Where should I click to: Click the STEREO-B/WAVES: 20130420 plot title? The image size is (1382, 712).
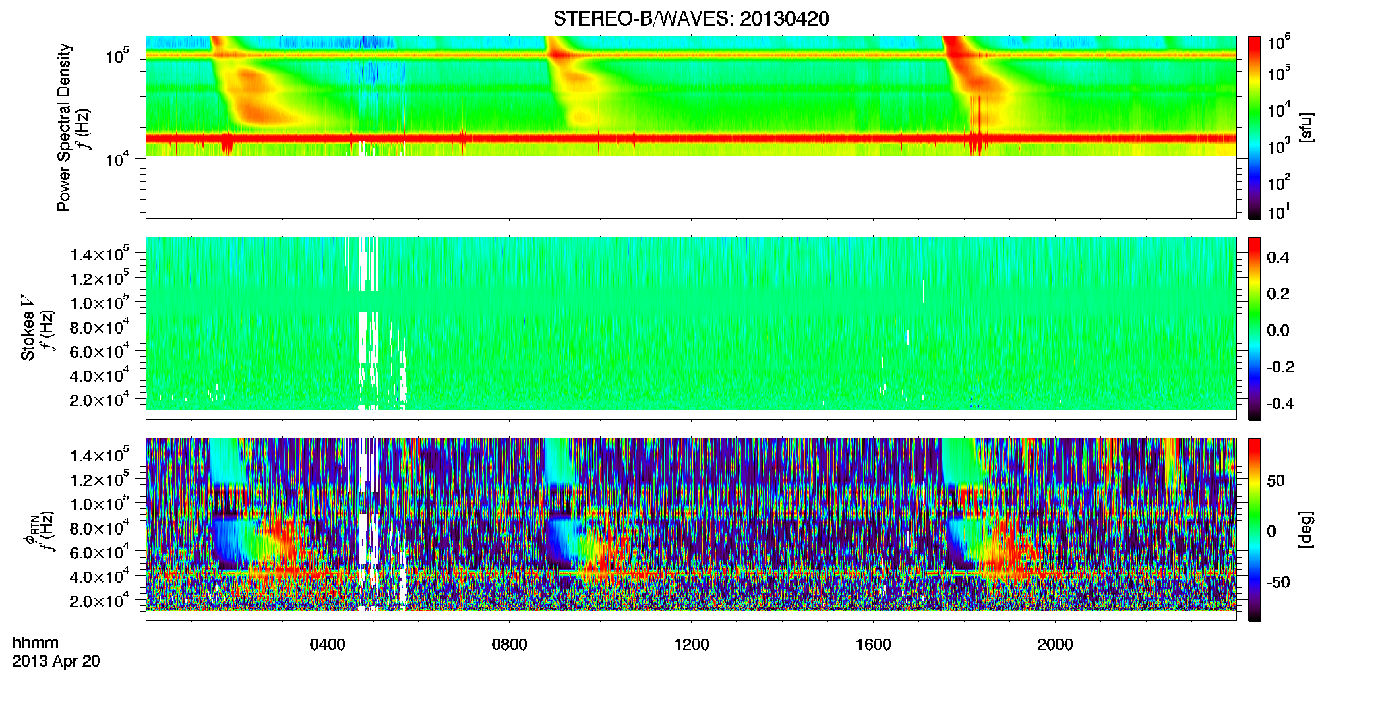click(691, 18)
